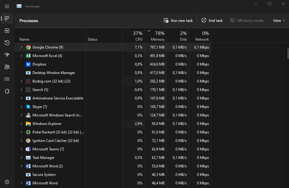
Task: Expand the Antimalware Service Executable row
Action: (x=21, y=98)
